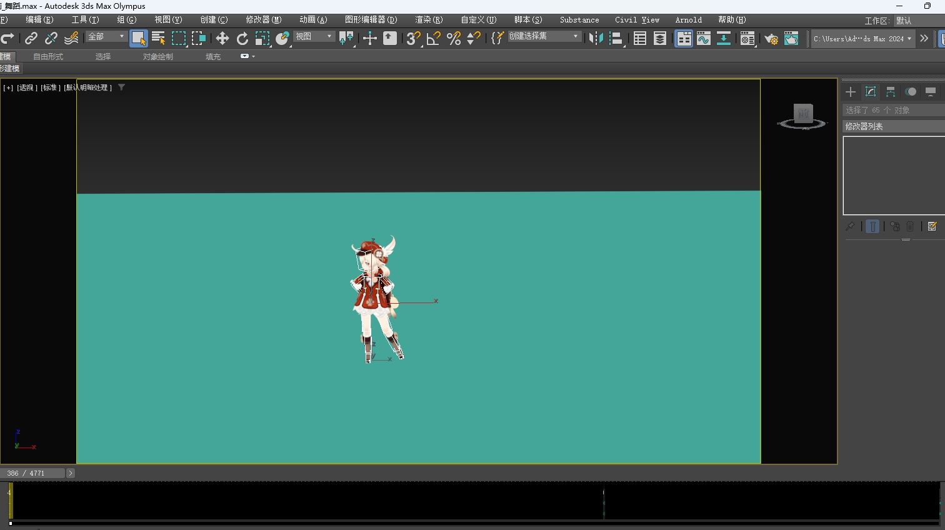
Task: Open the 修改器(M) menu
Action: (264, 20)
